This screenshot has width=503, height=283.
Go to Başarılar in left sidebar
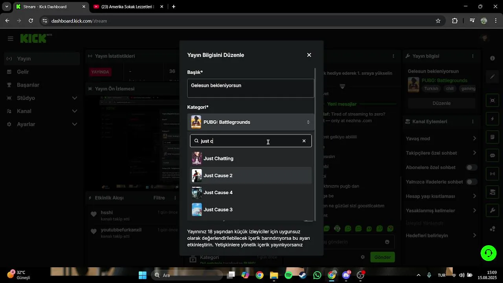pos(42,85)
